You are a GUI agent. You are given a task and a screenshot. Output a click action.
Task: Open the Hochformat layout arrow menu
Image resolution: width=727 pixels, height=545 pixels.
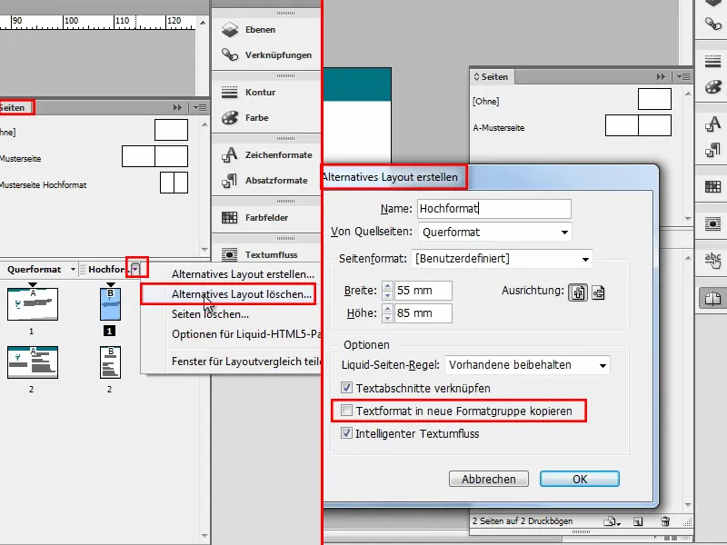(x=134, y=269)
